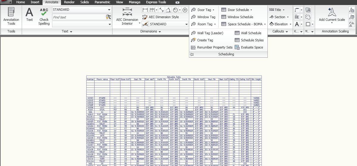The height and width of the screenshot is (166, 357).
Task: Choose Create Tag
Action: (202, 40)
